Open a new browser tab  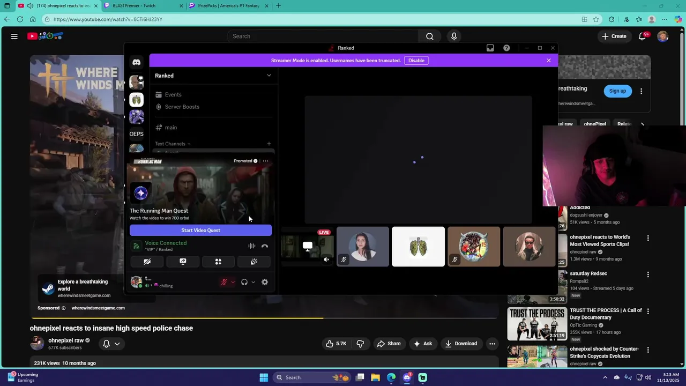point(278,6)
